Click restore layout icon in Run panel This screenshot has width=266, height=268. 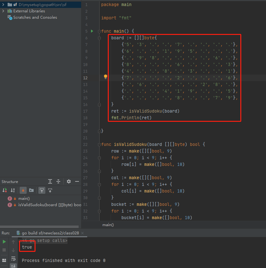[x=4, y=260]
